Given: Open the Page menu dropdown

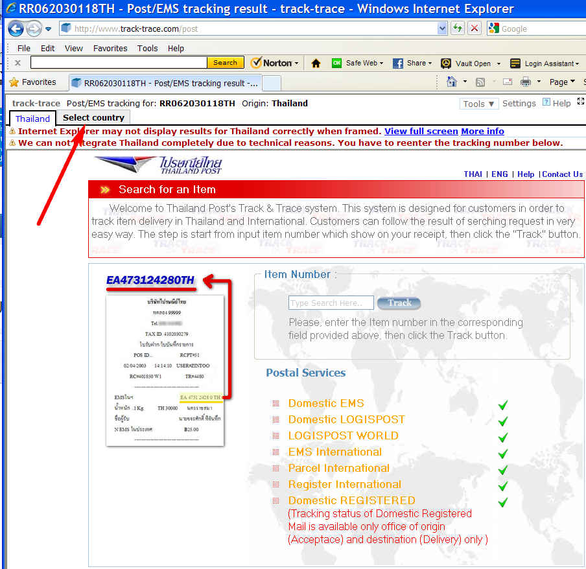Looking at the screenshot, I should click(562, 82).
